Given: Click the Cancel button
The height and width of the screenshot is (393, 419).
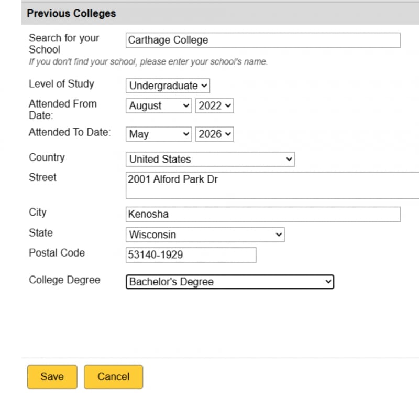Looking at the screenshot, I should (x=113, y=376).
